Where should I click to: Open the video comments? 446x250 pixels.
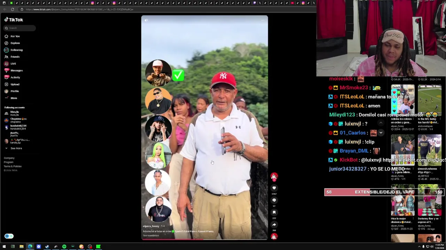pos(274,200)
